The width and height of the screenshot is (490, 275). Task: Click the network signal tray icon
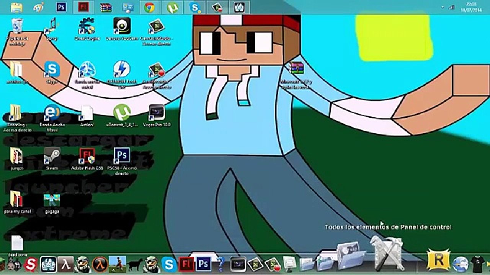(452, 7)
